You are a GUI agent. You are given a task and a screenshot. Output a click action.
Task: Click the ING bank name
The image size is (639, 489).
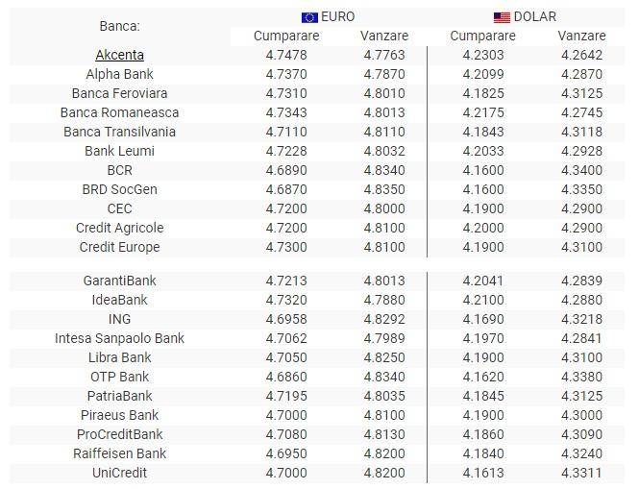point(120,319)
